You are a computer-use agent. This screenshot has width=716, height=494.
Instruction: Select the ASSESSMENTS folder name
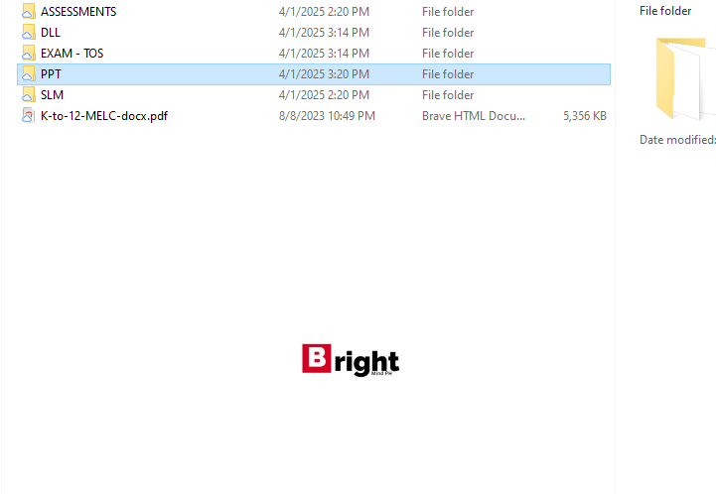click(78, 12)
